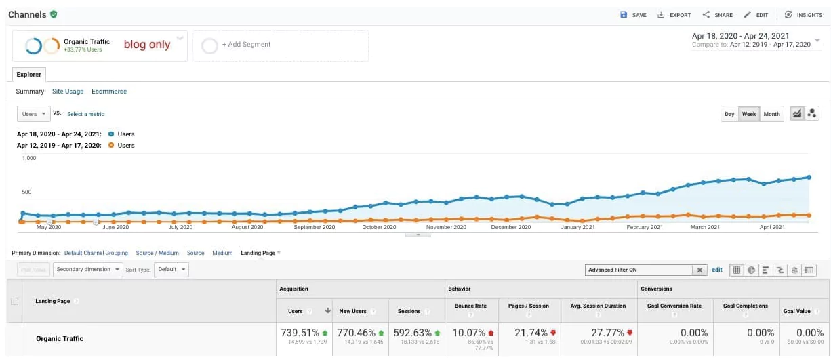Open the Users metric dropdown
Screen dimensions: 831x364
pyautogui.click(x=35, y=114)
